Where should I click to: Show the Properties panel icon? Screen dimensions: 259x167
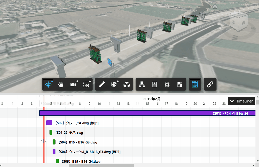[155, 85]
